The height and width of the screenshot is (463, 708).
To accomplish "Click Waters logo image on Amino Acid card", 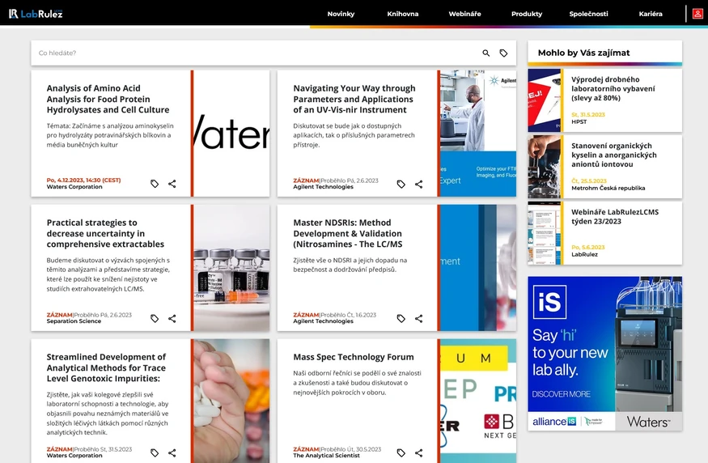I will 231,134.
